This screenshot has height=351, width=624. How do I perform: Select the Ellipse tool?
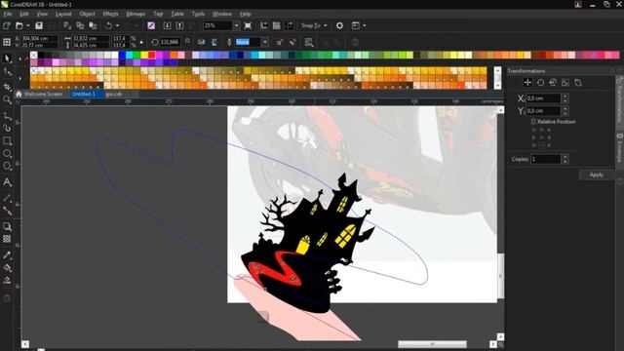(x=7, y=154)
